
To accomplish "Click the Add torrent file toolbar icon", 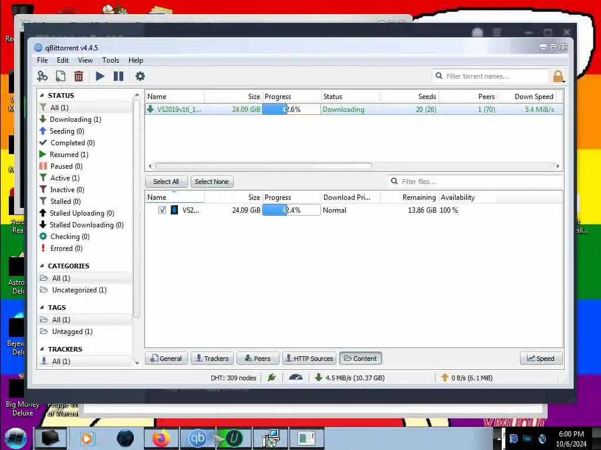I will 60,76.
